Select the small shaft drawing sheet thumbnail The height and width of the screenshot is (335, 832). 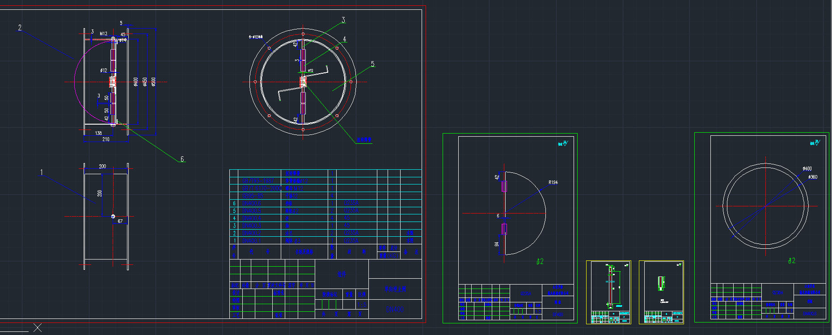click(608, 292)
